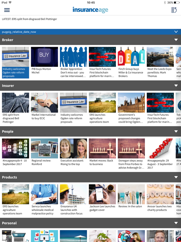Tap the Insurance Age logo
181x242 pixels.
[90, 10]
